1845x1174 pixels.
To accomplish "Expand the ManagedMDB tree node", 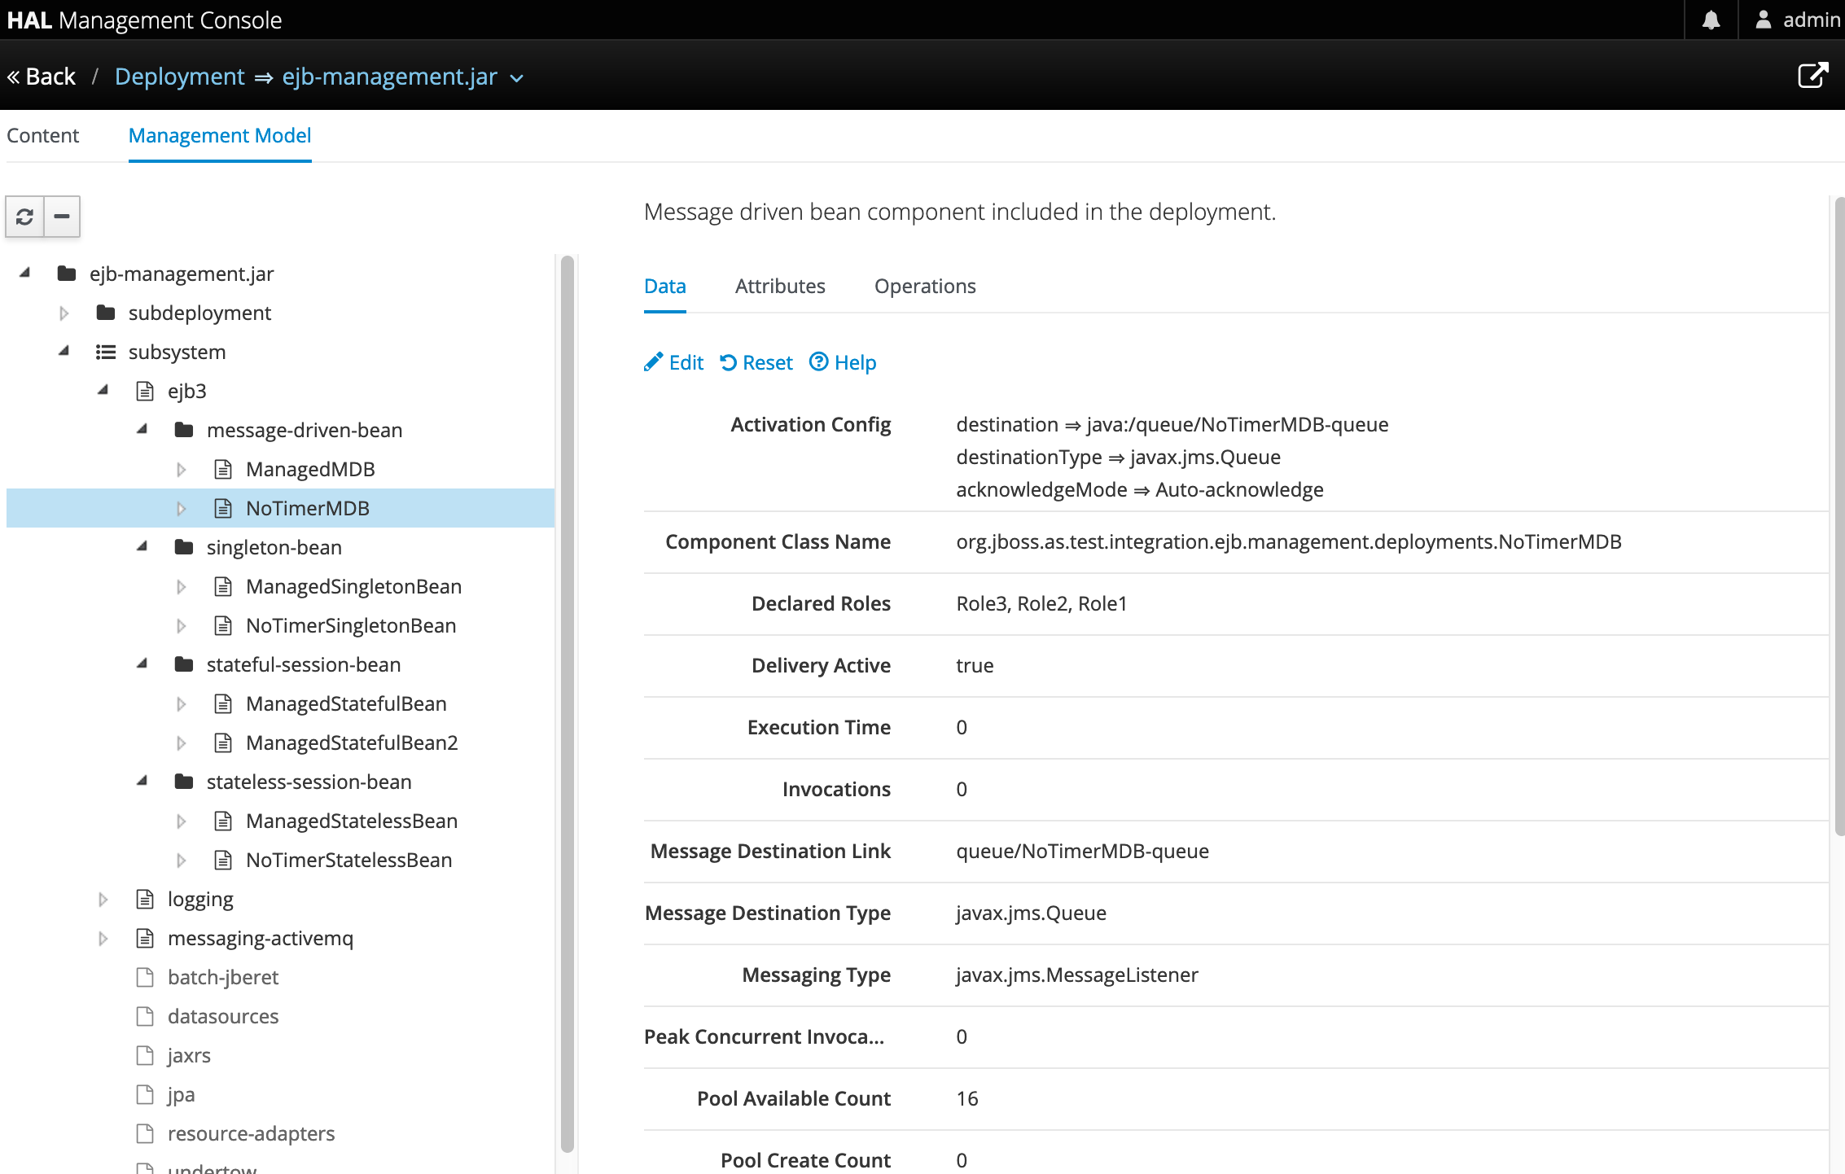I will [x=181, y=468].
